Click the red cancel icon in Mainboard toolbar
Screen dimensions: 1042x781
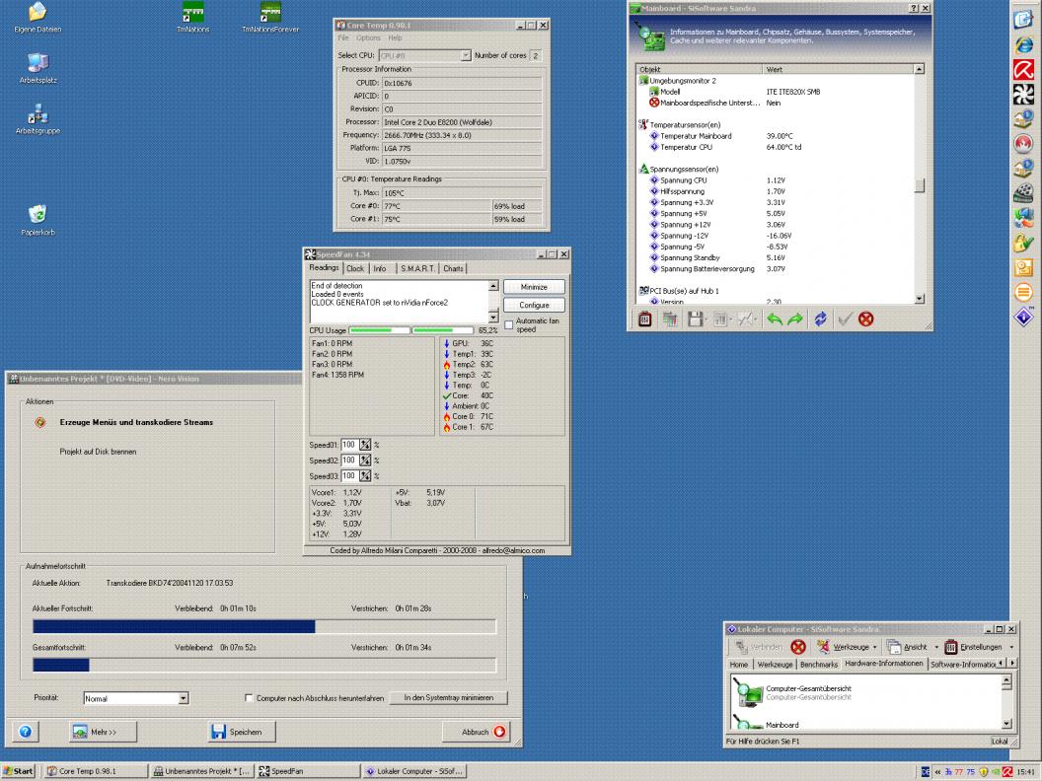pos(865,319)
